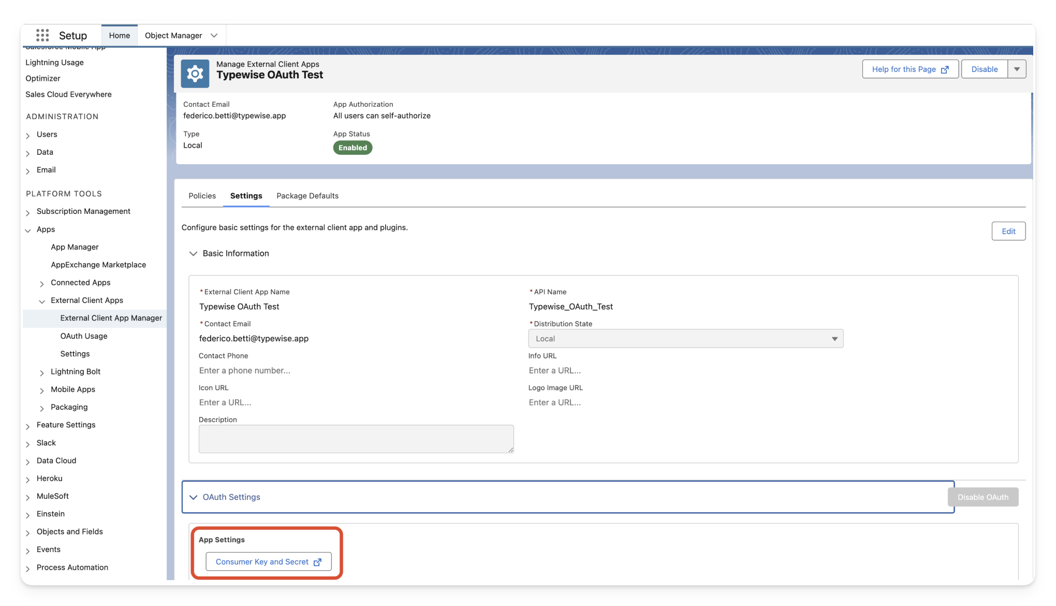The image size is (1056, 606).
Task: Click the gear icon beside Typewise OAuth Test
Action: tap(195, 74)
